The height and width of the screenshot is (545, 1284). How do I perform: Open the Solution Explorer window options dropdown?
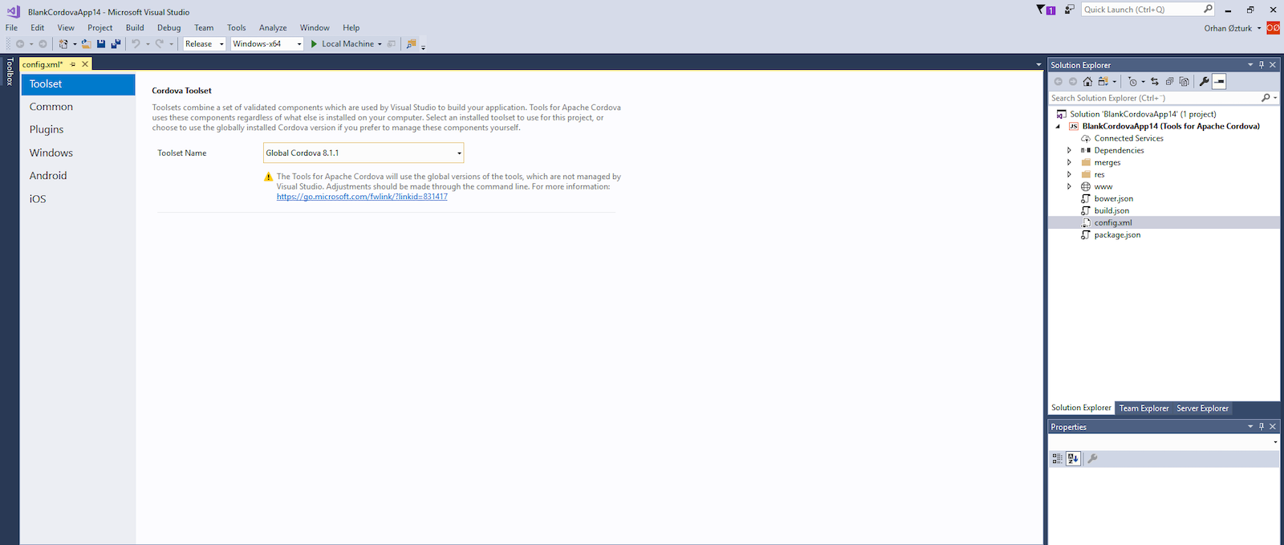pyautogui.click(x=1250, y=65)
